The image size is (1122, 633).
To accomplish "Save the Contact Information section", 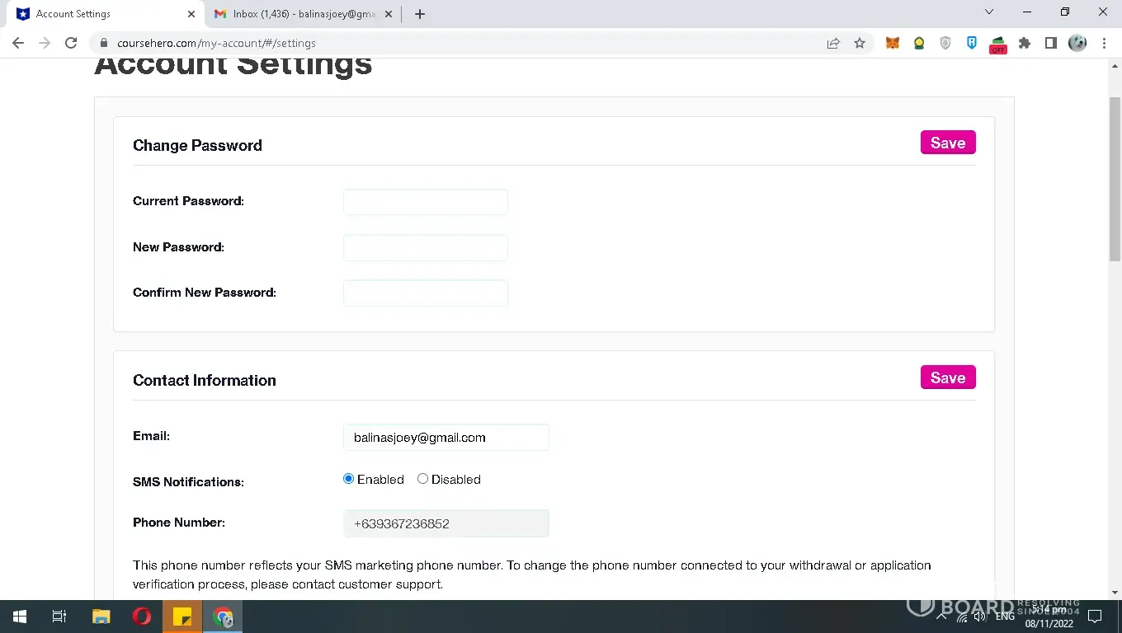I will (948, 377).
